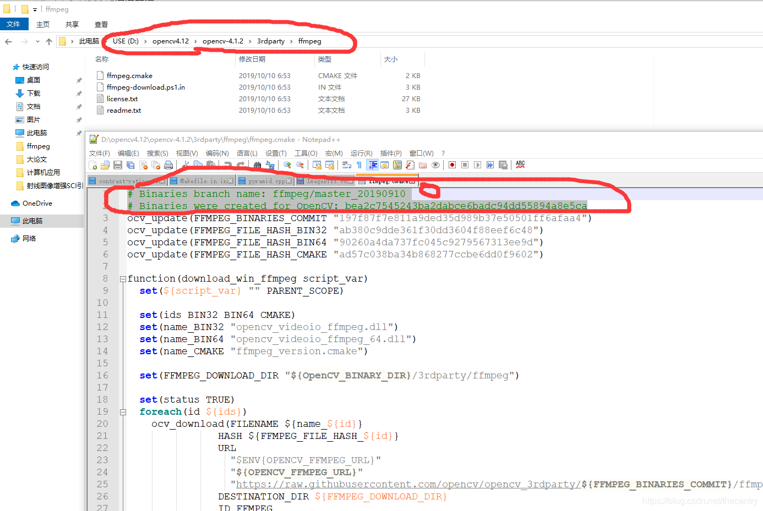Click the ABC spell check icon

tap(520, 164)
